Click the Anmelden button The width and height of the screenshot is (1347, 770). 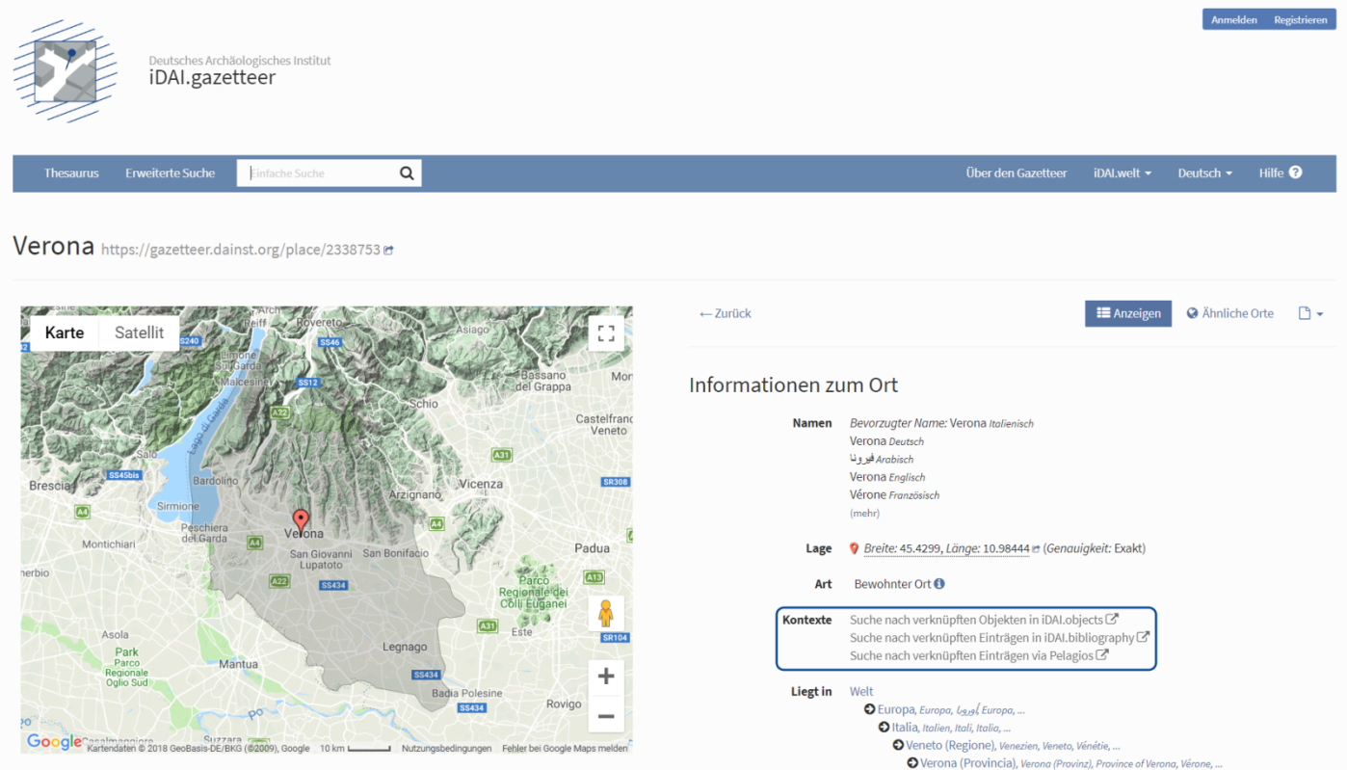pyautogui.click(x=1233, y=20)
